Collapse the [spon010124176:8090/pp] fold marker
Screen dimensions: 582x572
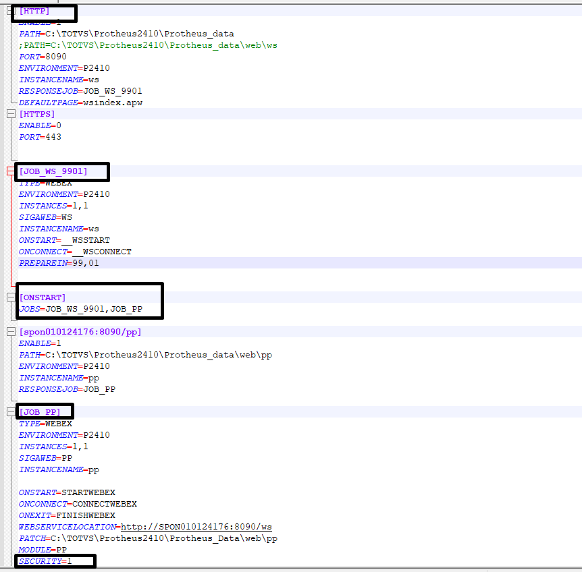pyautogui.click(x=11, y=331)
